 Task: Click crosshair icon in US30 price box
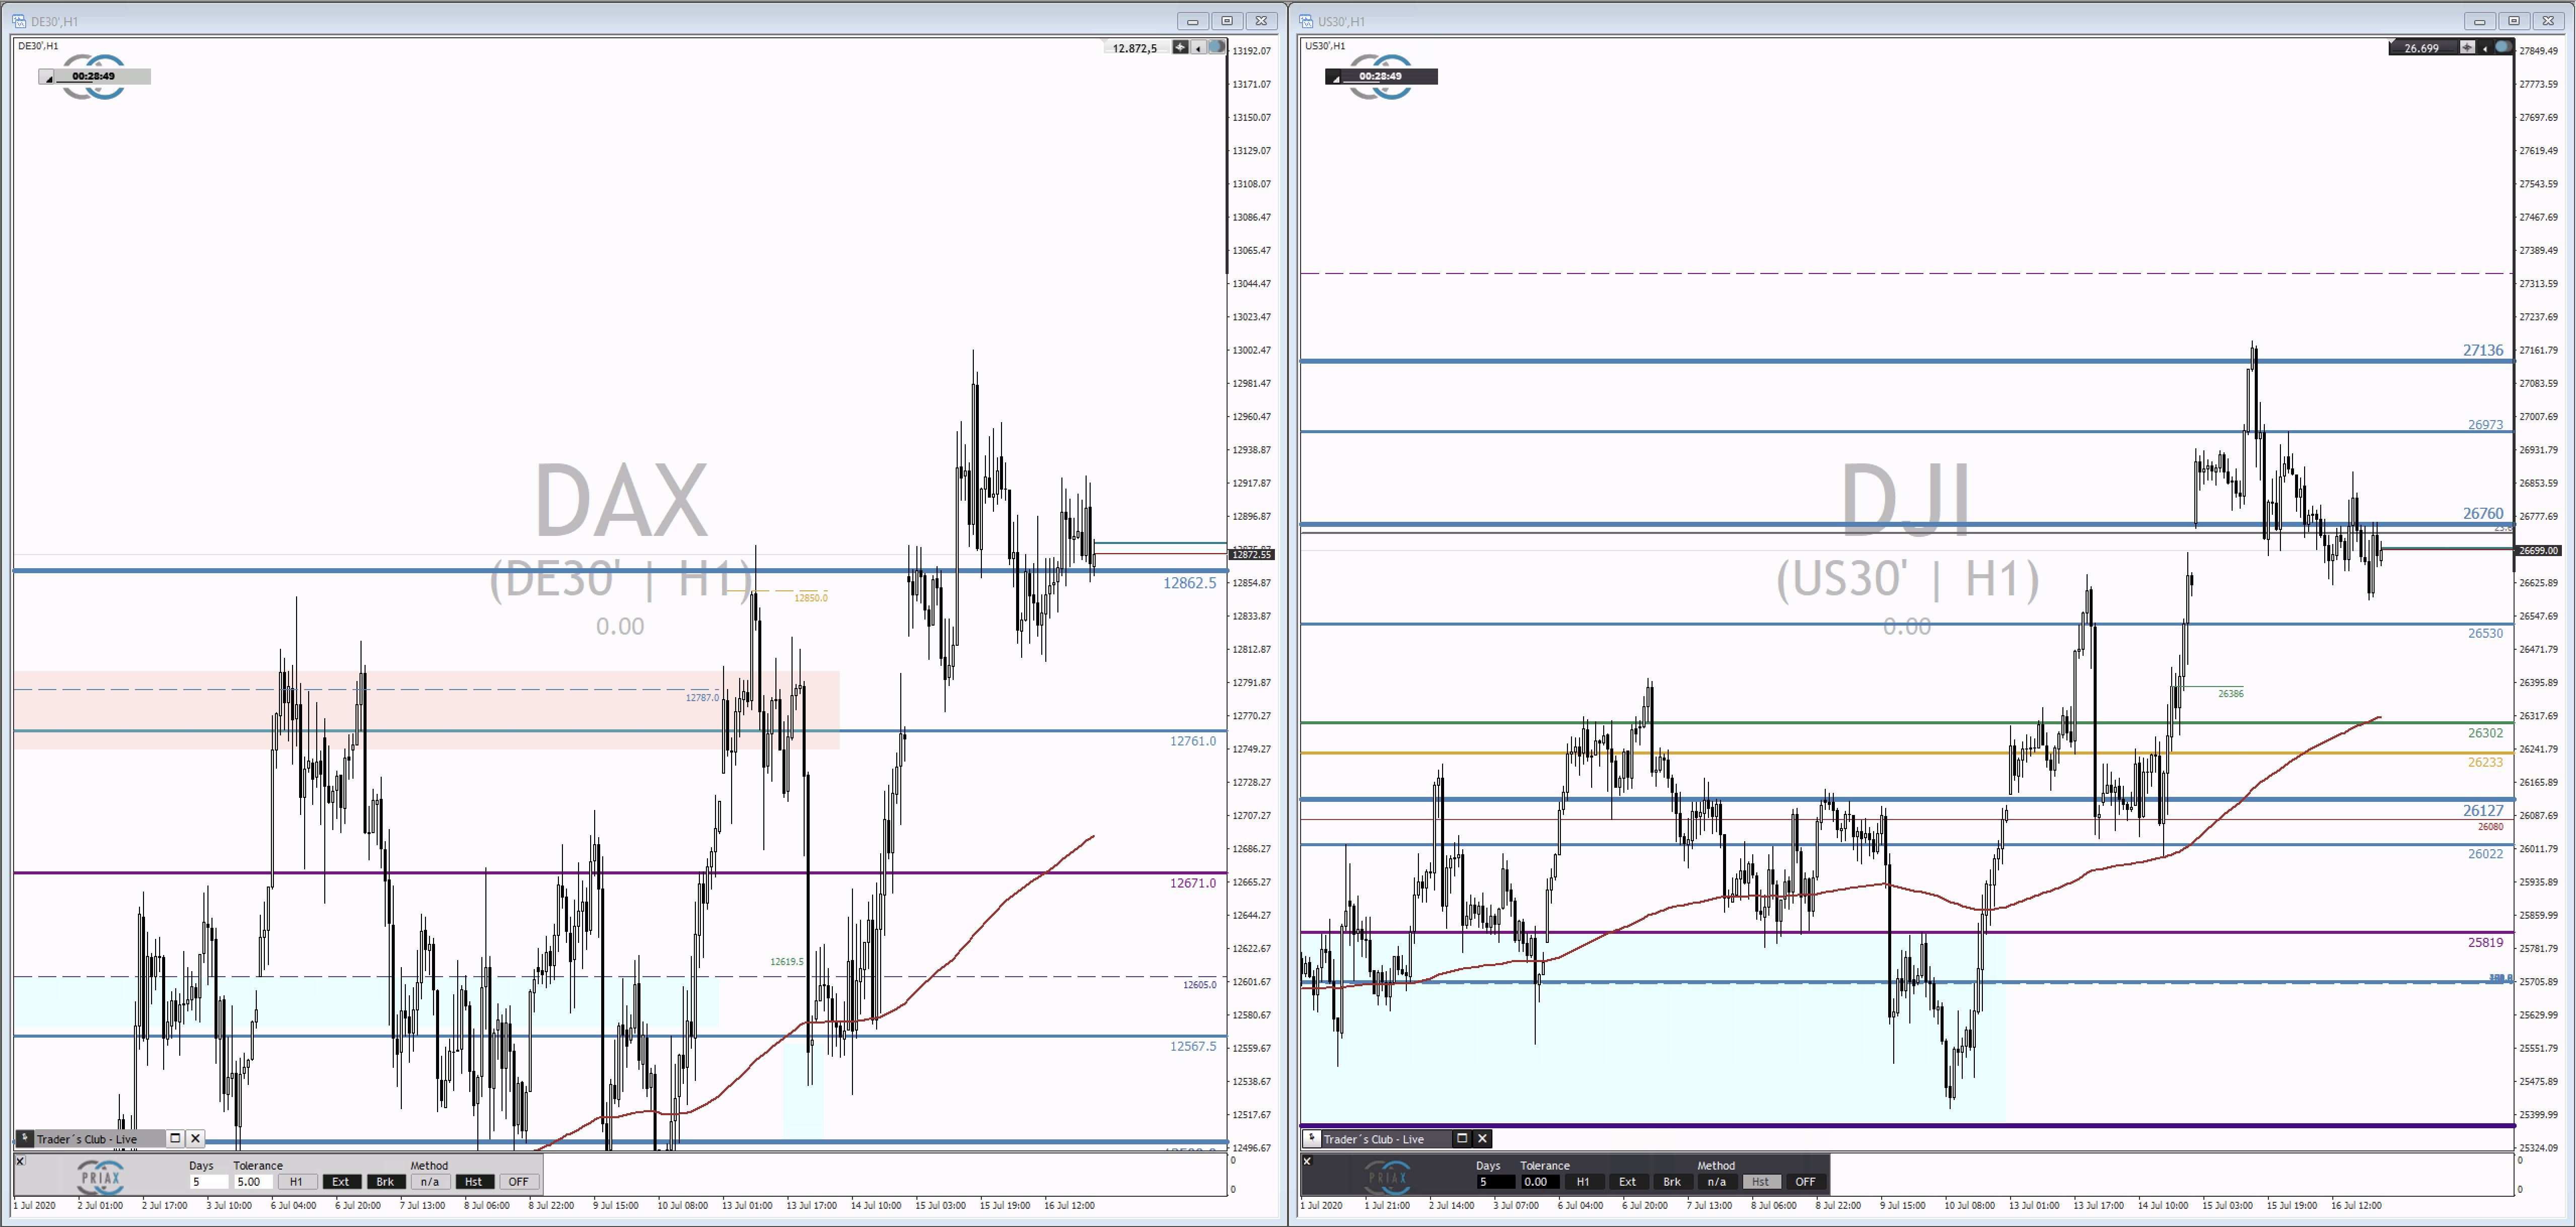[2468, 47]
